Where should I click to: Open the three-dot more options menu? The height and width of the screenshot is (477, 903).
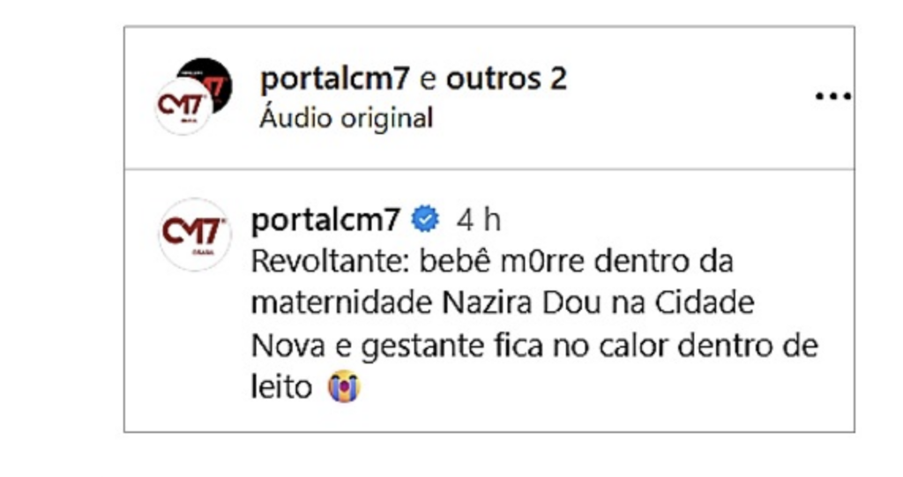832,95
